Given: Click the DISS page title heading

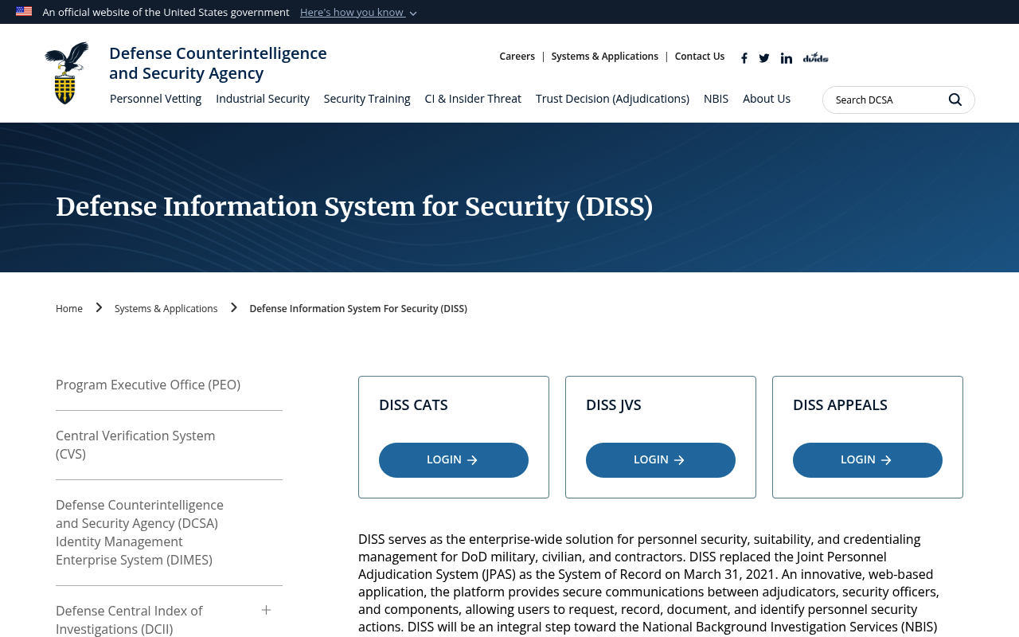Looking at the screenshot, I should 354,207.
